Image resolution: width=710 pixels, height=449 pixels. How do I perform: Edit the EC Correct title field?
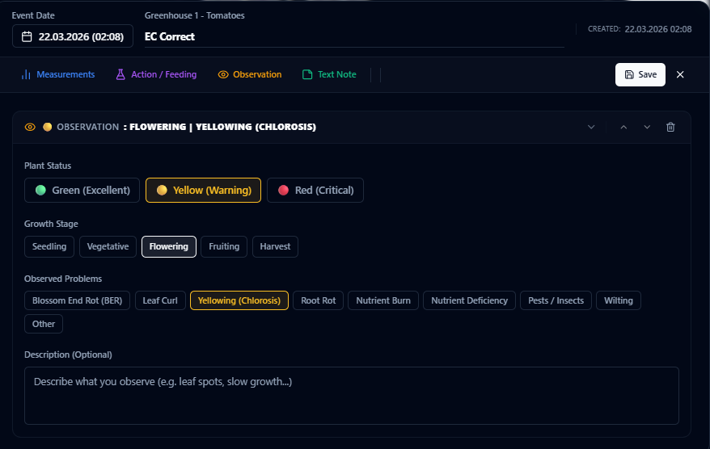pyautogui.click(x=354, y=36)
